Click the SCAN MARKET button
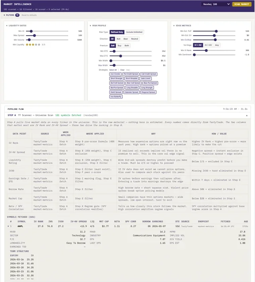 coord(241,4)
